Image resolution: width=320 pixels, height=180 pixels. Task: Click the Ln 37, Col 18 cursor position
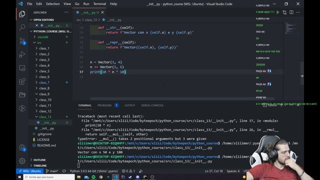tap(213, 171)
